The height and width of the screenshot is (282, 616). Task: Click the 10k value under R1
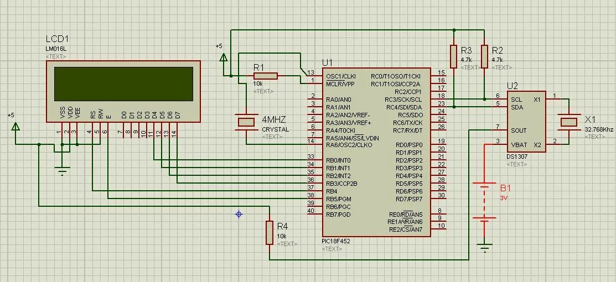(258, 83)
